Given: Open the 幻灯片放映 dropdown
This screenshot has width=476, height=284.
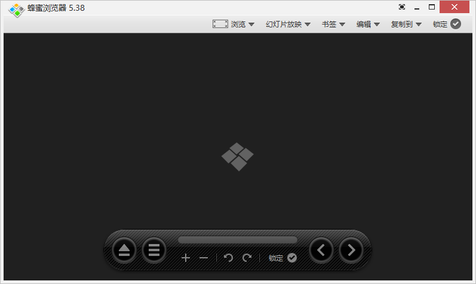Looking at the screenshot, I should point(288,24).
